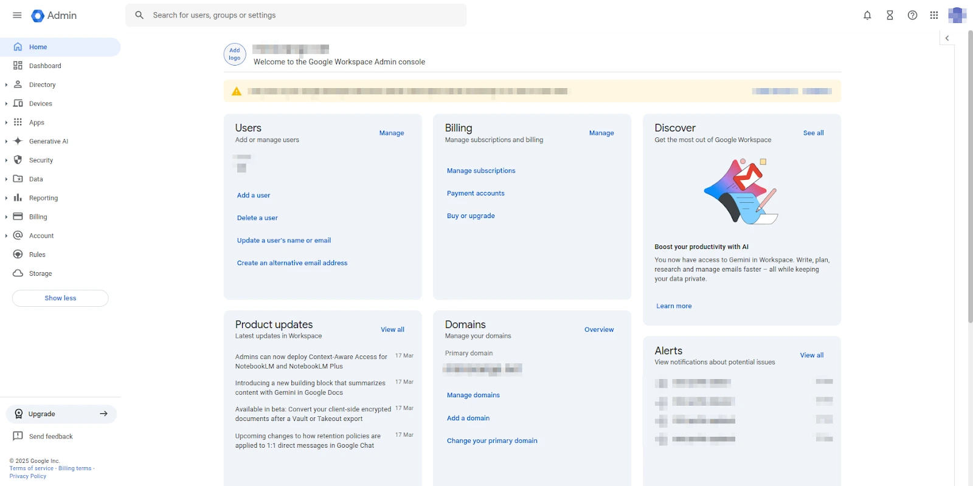Click the Delete a user link
This screenshot has width=973, height=486.
pyautogui.click(x=257, y=217)
